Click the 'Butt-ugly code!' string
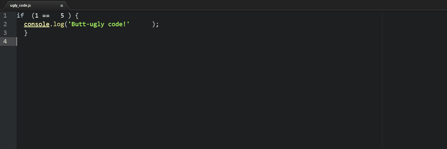 pos(98,24)
